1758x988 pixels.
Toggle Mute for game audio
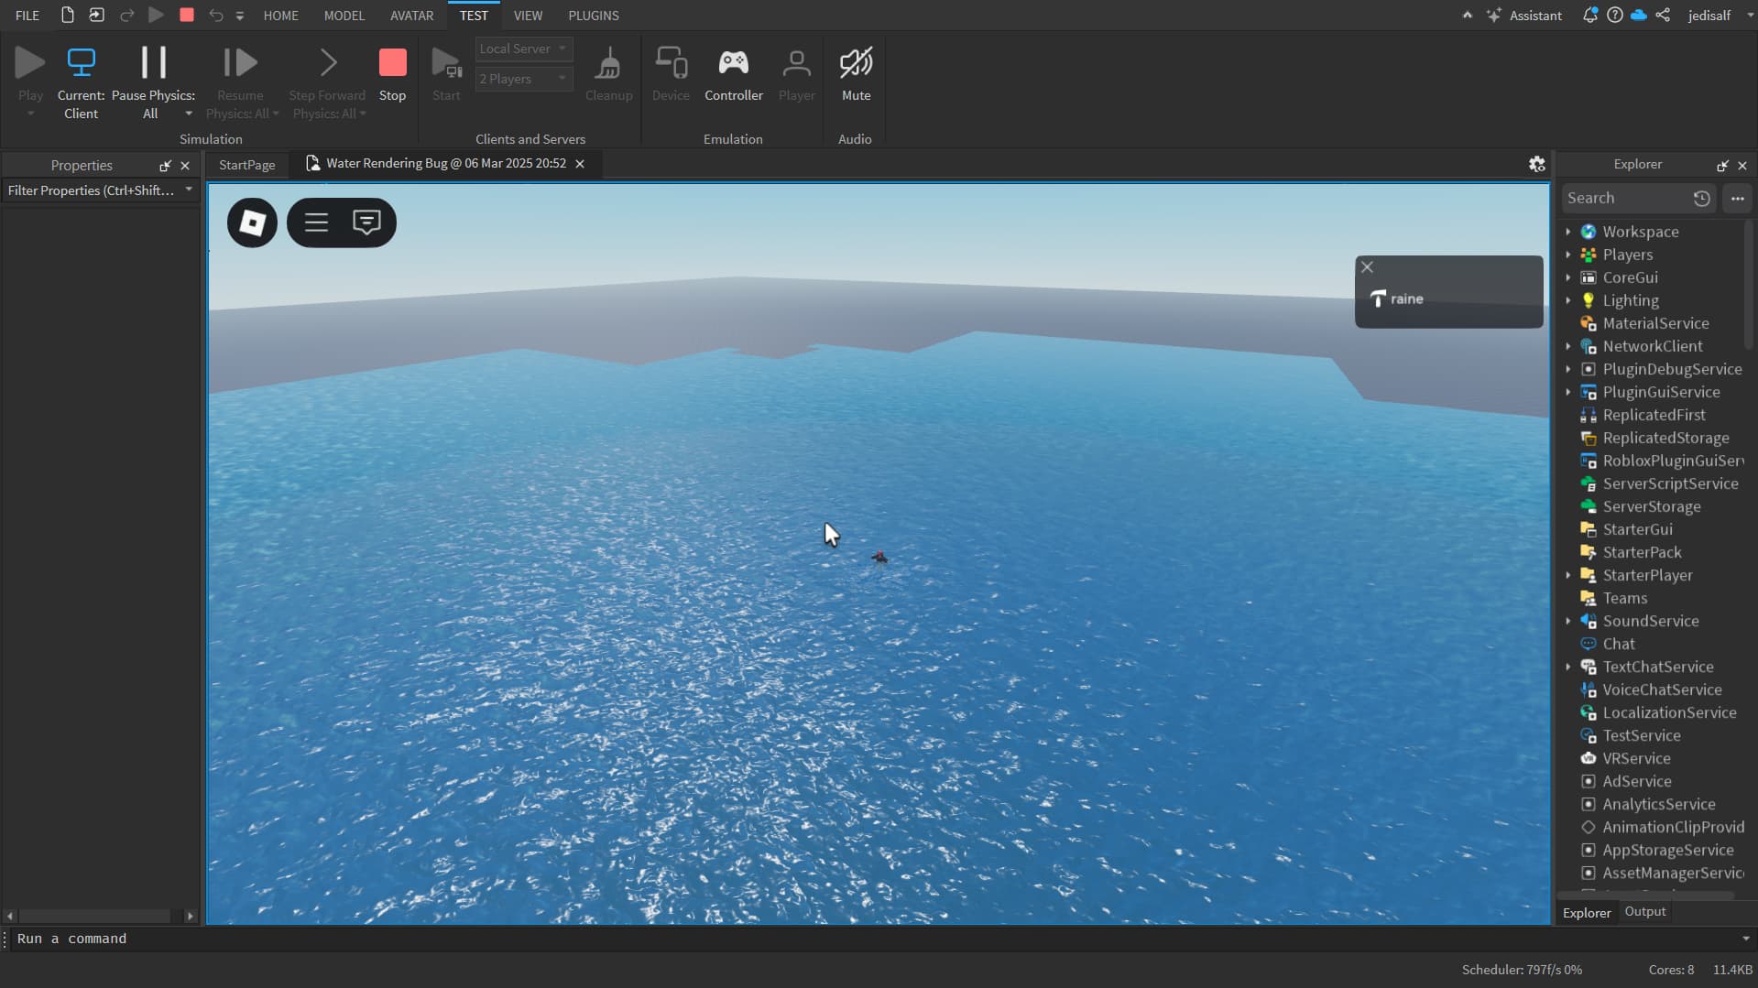(x=855, y=71)
